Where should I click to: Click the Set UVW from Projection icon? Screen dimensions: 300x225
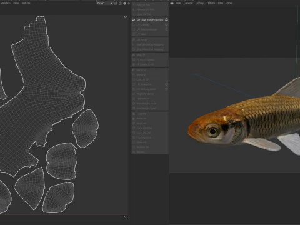click(x=134, y=20)
